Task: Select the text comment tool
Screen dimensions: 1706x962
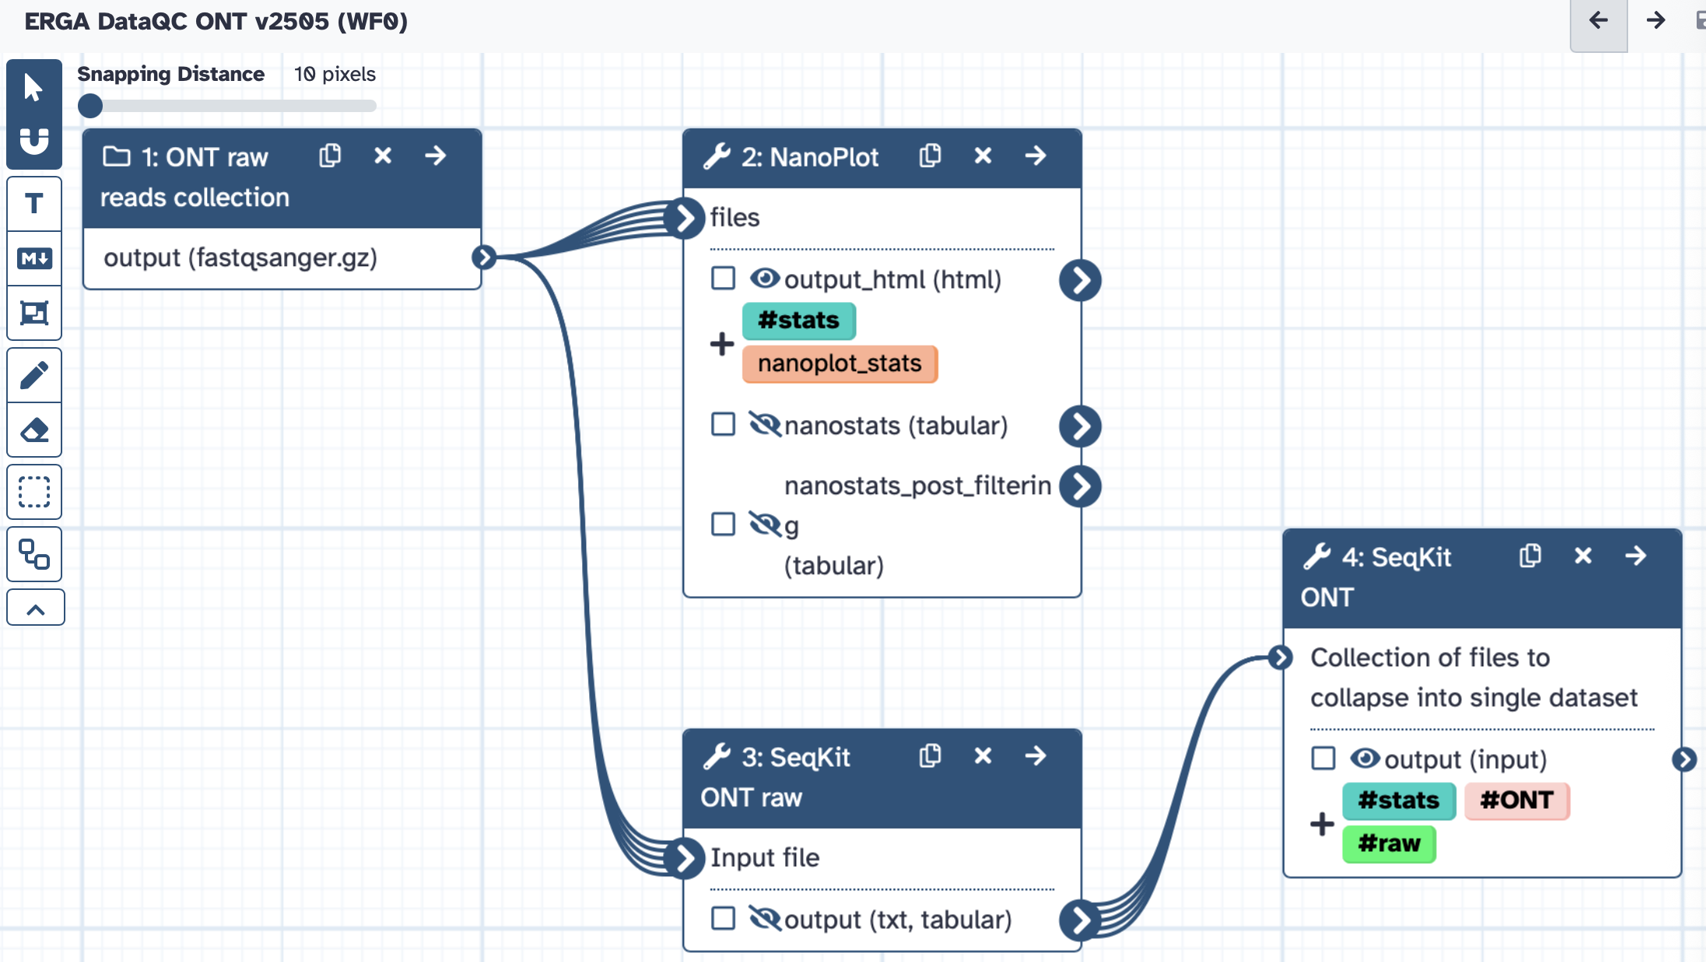Action: 33,204
